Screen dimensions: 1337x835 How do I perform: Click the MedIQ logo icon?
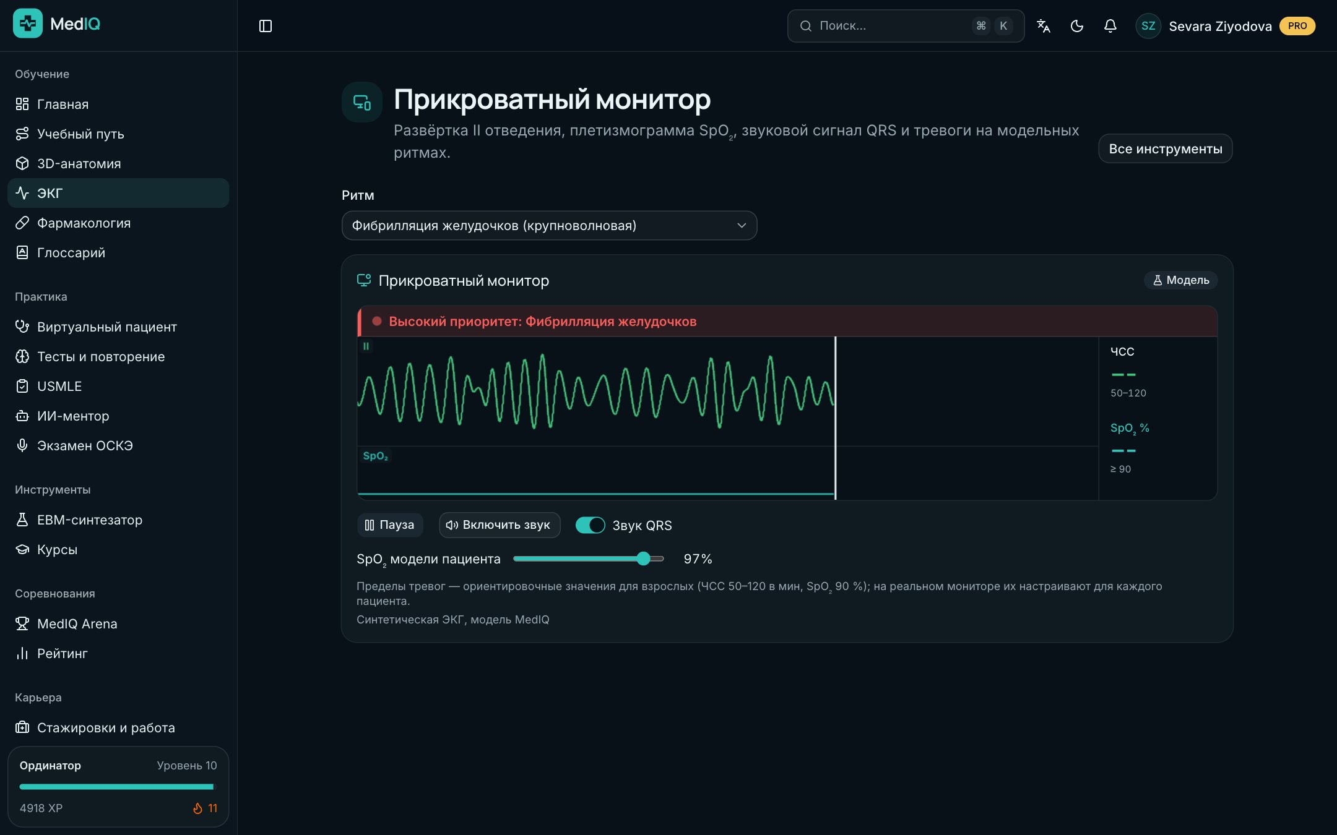[28, 24]
